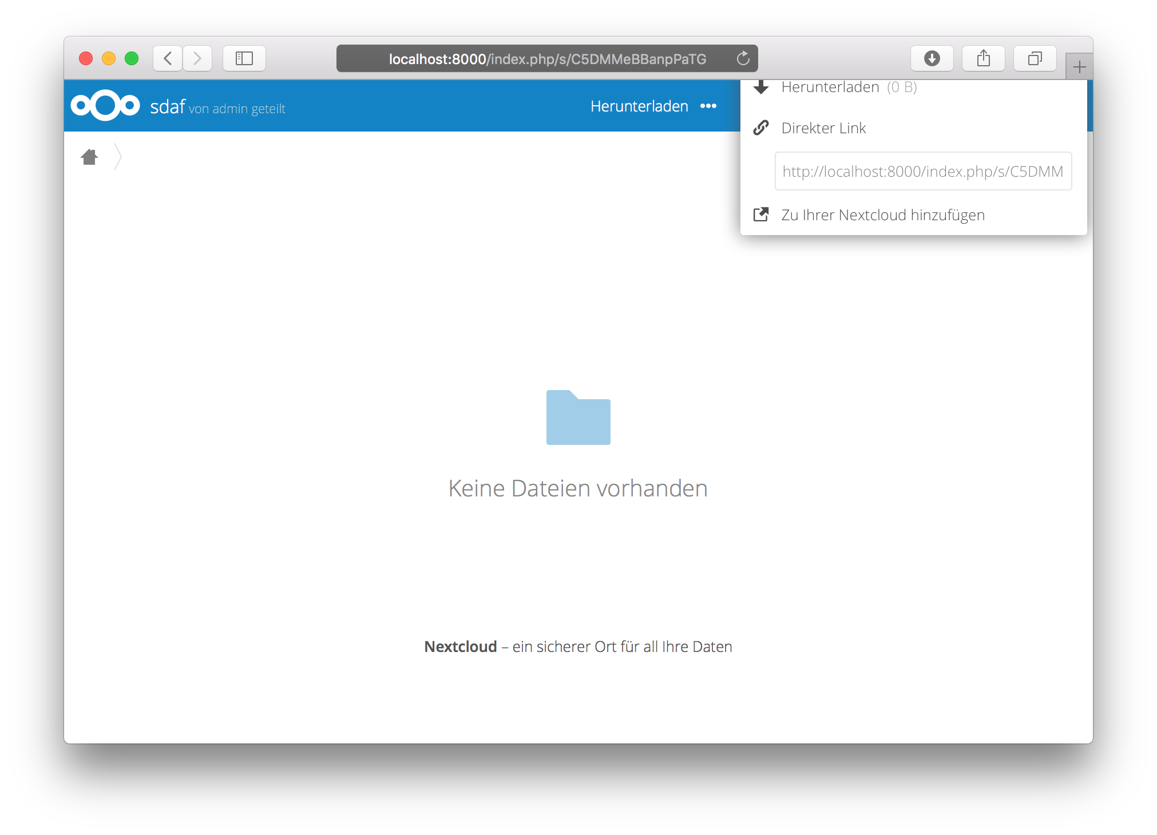
Task: Show all tabs overview
Action: (1035, 58)
